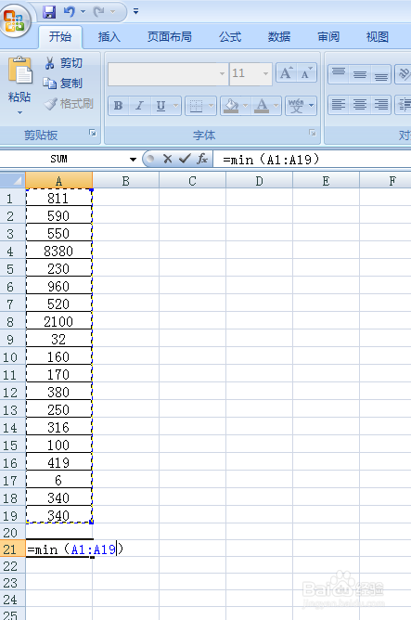This screenshot has height=620, width=411.
Task: Open the 插入 ribbon tab
Action: pos(109,37)
